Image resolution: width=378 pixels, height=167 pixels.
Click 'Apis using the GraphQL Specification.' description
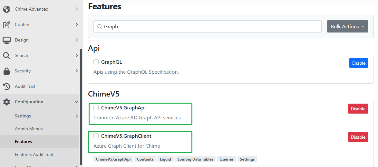click(136, 72)
